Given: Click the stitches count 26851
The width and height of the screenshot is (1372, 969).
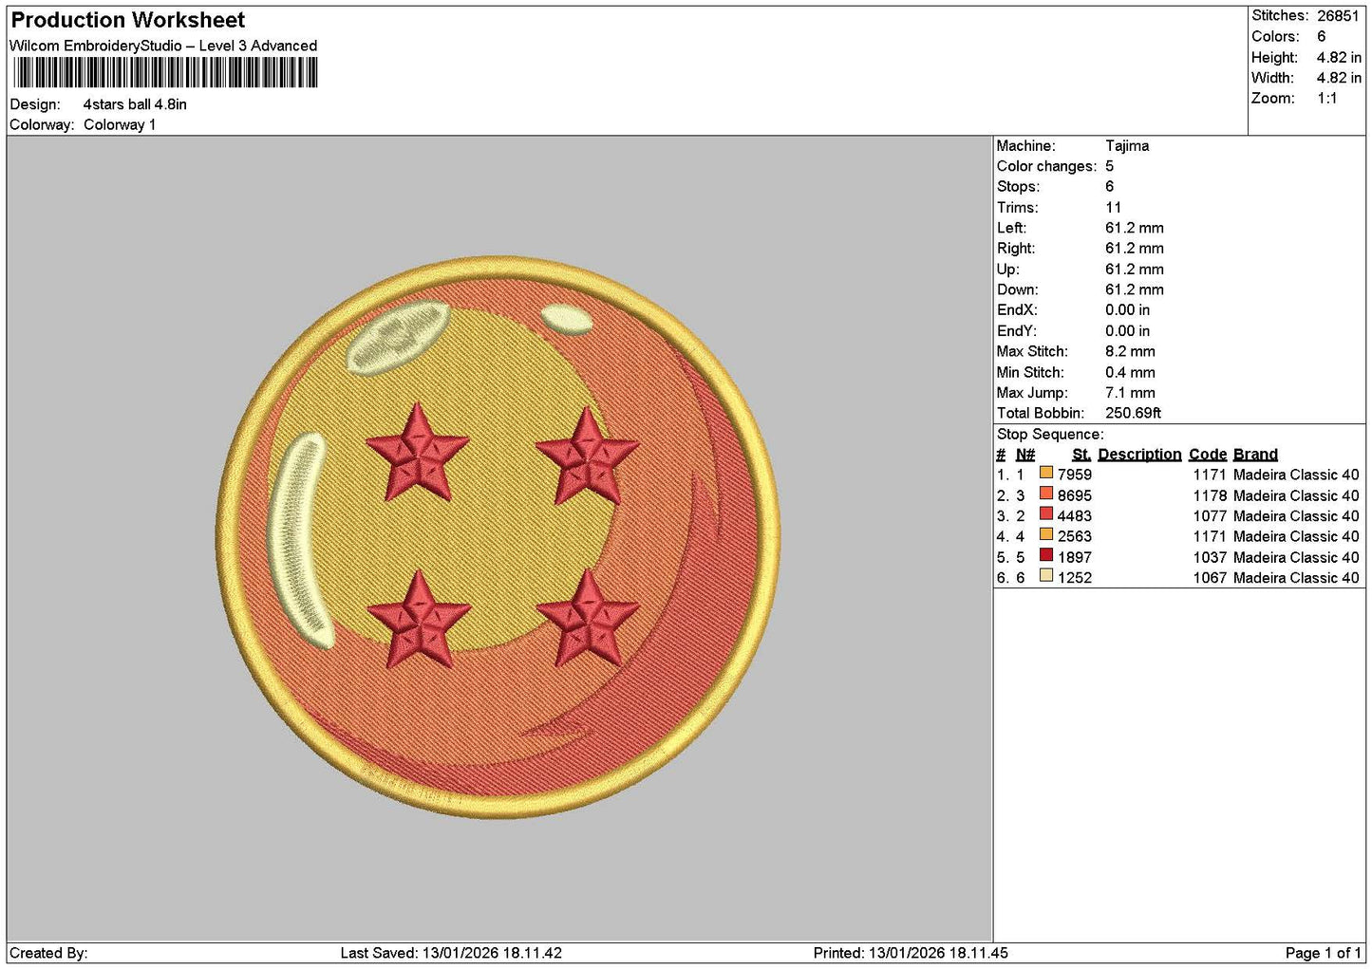Looking at the screenshot, I should point(1338,16).
